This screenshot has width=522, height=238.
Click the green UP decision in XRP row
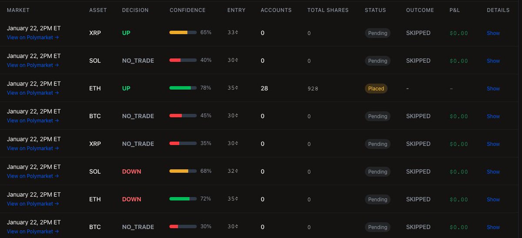[126, 33]
